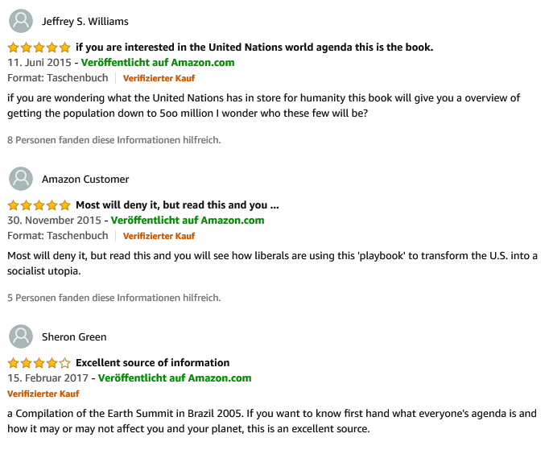Screen dimensions: 549x458
Task: Click 'Verifizierter Kauf' badge on Amazon Customer's review
Action: point(159,236)
